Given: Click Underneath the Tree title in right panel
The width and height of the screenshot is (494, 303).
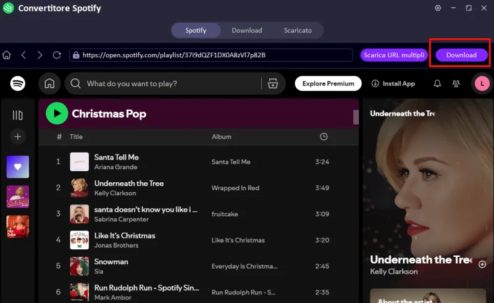Looking at the screenshot, I should pos(421,260).
